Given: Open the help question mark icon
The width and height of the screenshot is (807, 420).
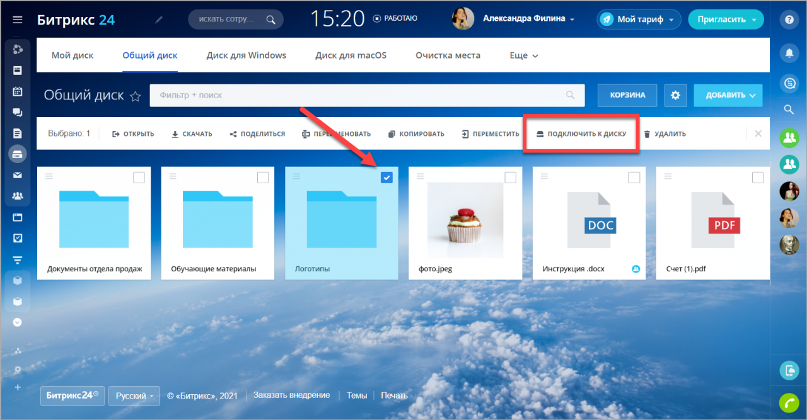Looking at the screenshot, I should 789,20.
